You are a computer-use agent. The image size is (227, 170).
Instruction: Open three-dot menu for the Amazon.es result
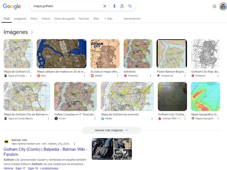tap(185, 76)
